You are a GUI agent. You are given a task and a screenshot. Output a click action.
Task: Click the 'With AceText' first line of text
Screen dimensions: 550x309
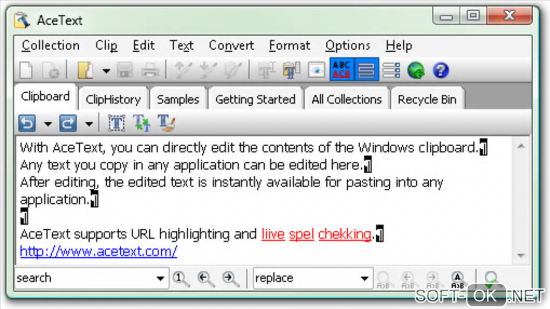pyautogui.click(x=249, y=148)
